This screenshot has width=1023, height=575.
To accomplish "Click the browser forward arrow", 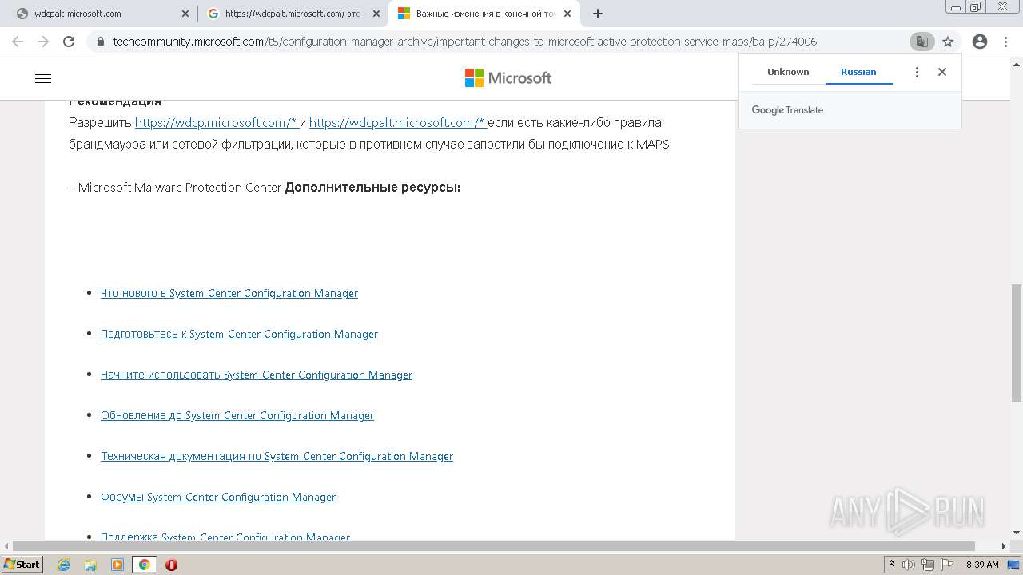I will 43,42.
